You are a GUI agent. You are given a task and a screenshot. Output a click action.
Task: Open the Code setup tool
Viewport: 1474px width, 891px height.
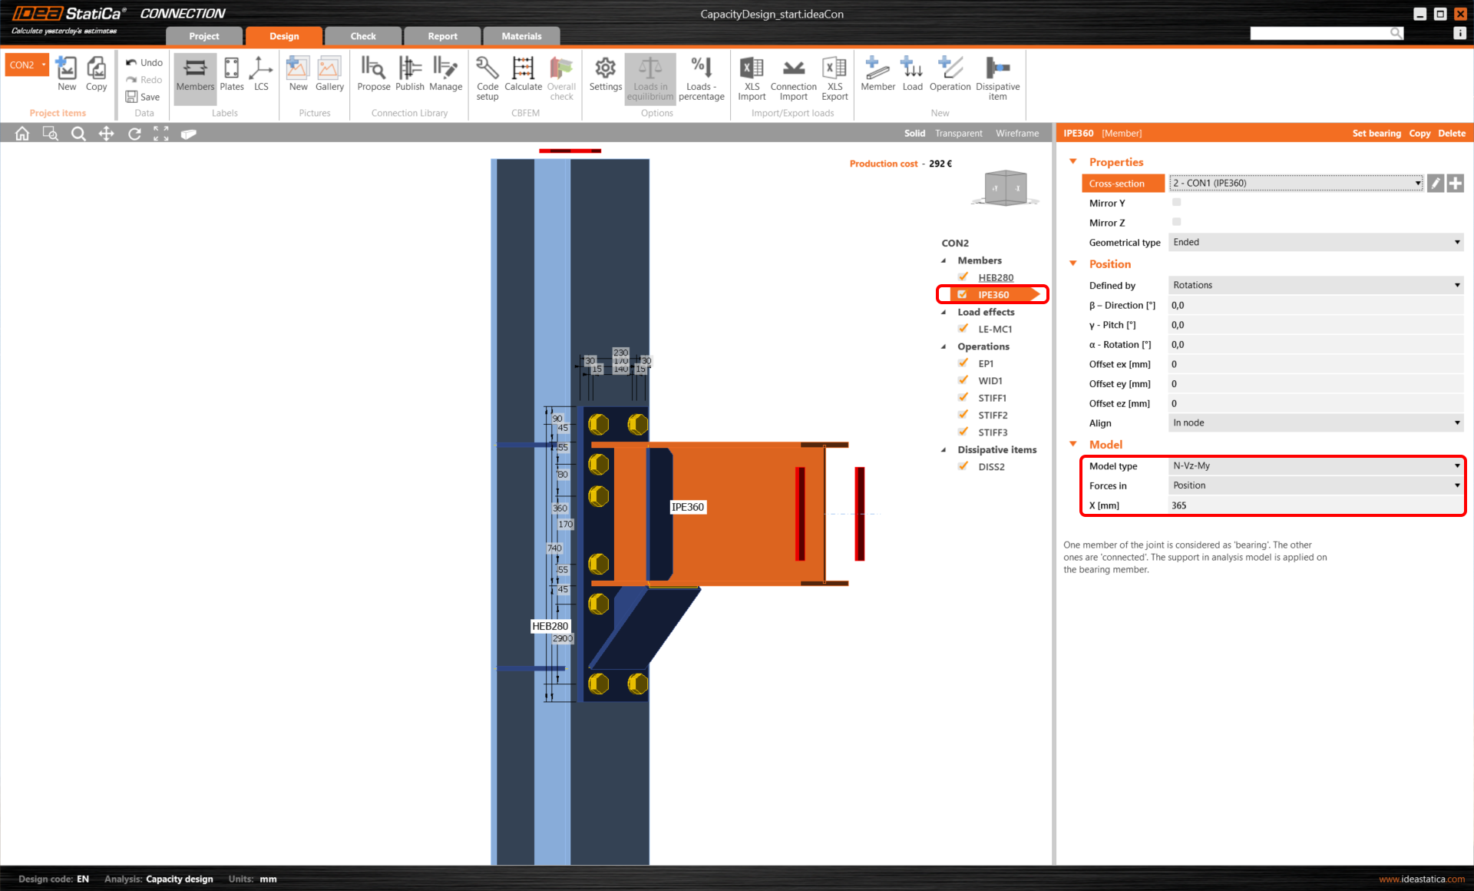[487, 77]
